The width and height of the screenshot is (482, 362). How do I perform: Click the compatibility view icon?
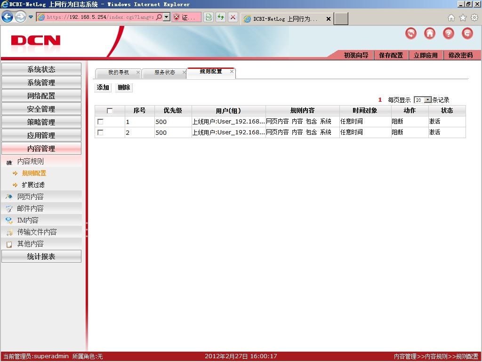click(209, 17)
